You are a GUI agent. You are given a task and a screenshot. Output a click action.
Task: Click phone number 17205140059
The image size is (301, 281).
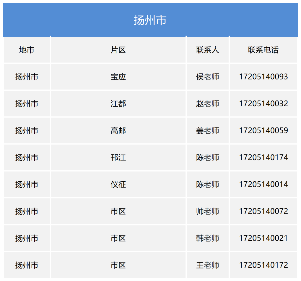(x=263, y=131)
